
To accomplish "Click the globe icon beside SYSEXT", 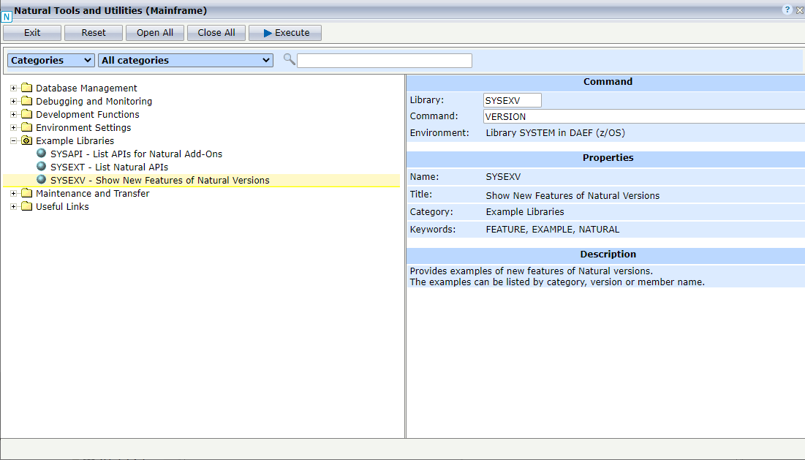I will tap(41, 167).
